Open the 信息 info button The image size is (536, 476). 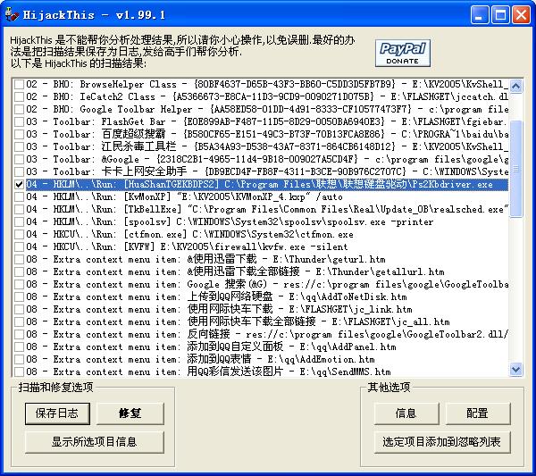coord(406,413)
